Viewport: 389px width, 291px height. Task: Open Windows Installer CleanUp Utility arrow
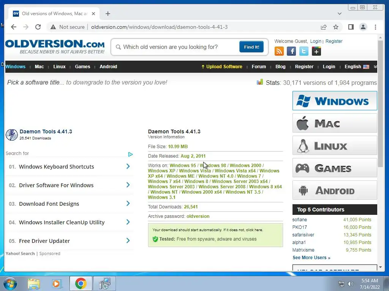coord(128,222)
